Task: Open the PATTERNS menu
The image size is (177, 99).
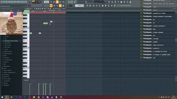Action: point(11,2)
